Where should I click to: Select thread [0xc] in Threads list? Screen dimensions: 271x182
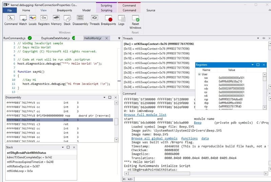159,44
